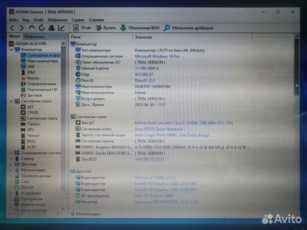Click the user management people icon
The image size is (307, 230).
pos(52,28)
